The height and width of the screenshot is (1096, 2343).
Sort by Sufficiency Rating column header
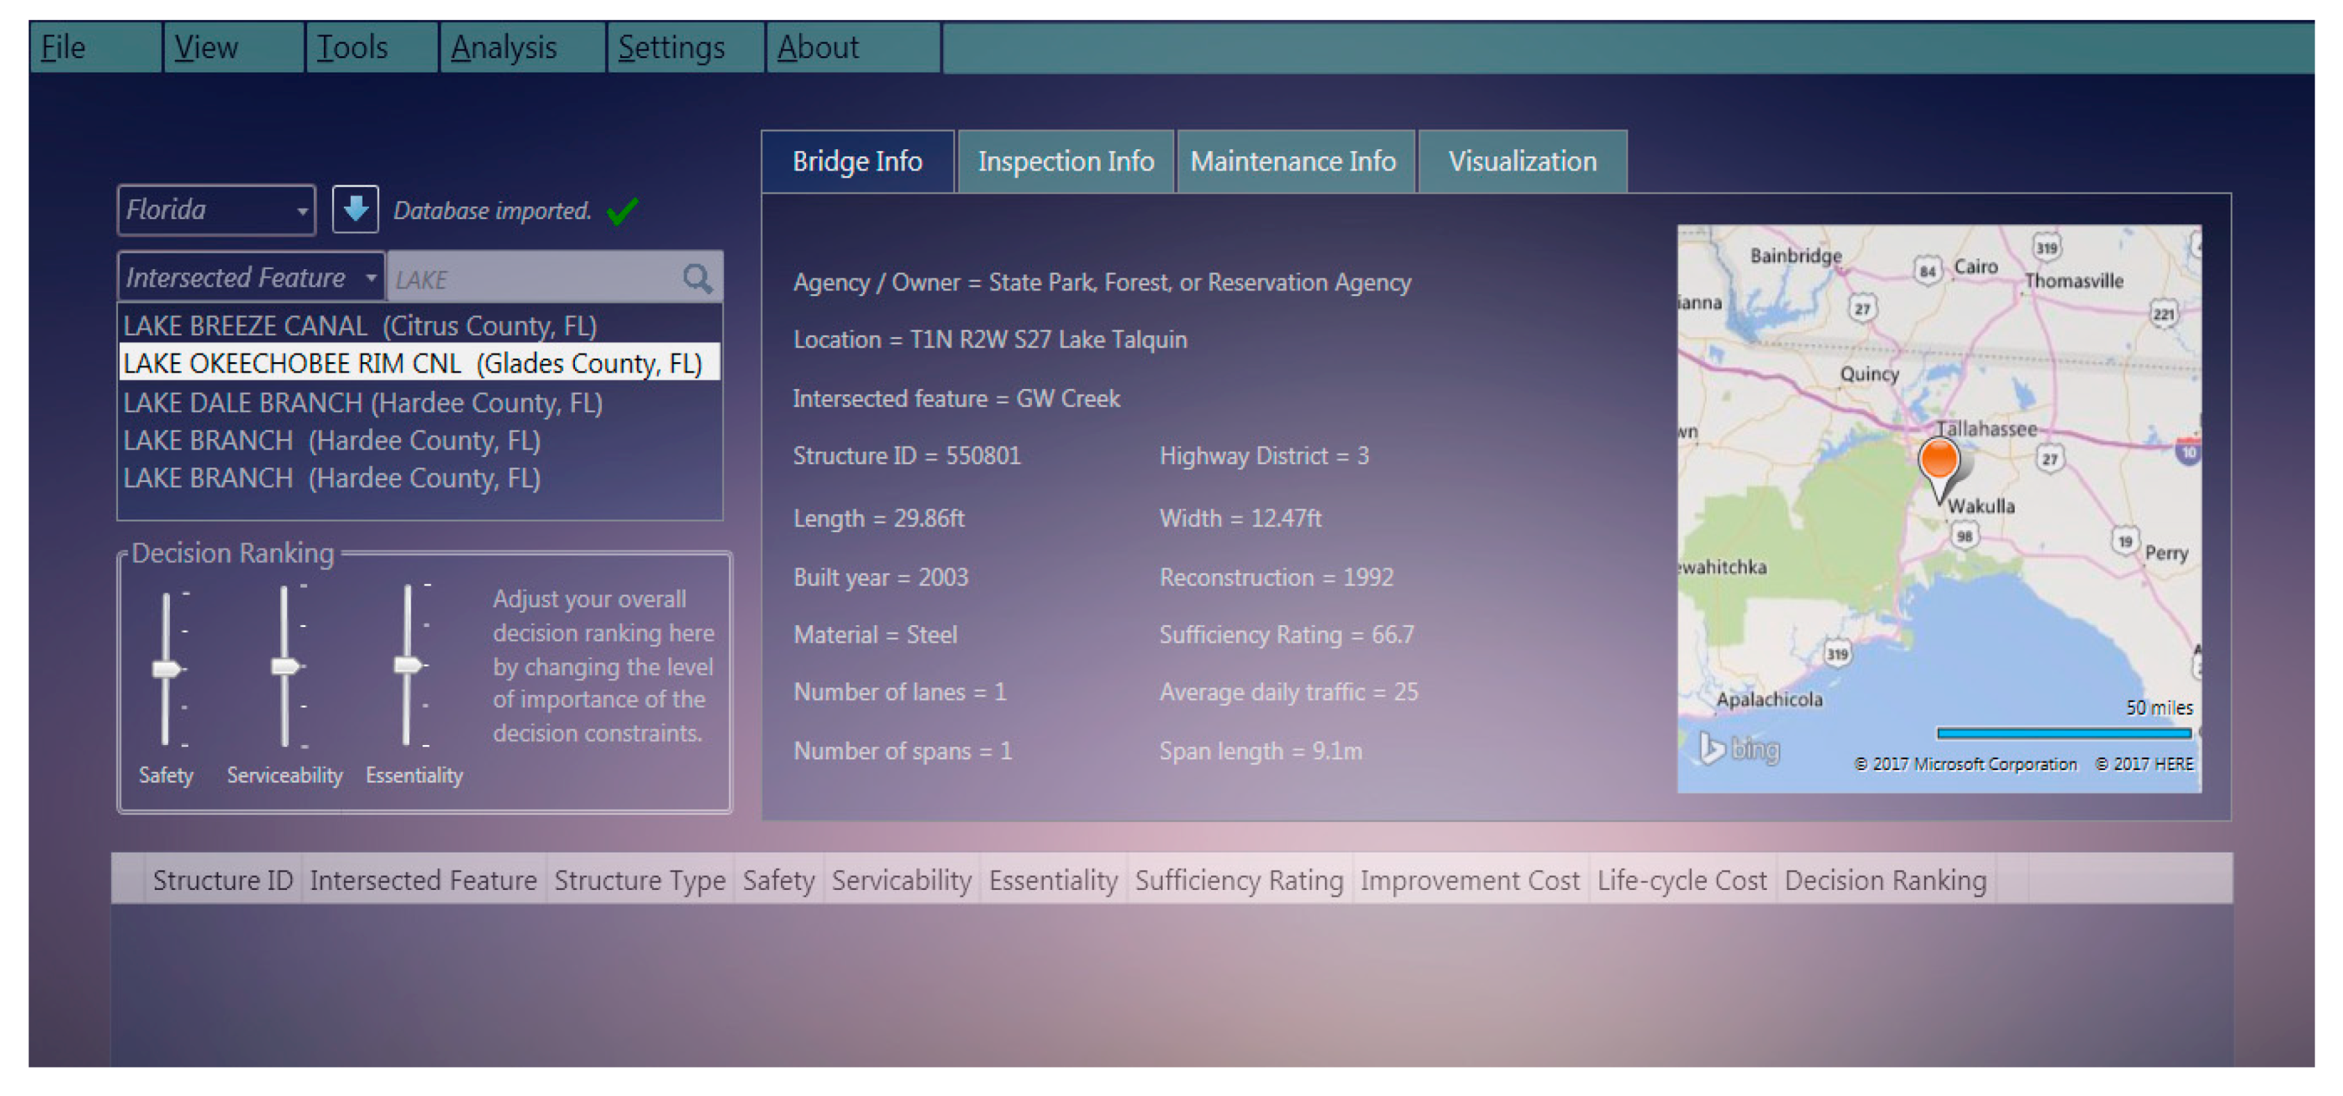tap(1238, 880)
